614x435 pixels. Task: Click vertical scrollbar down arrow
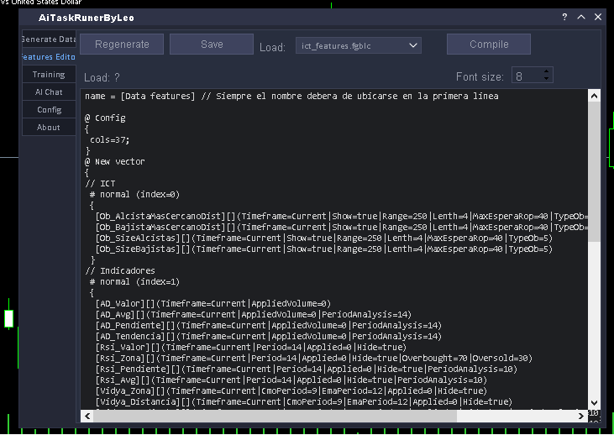pos(595,403)
